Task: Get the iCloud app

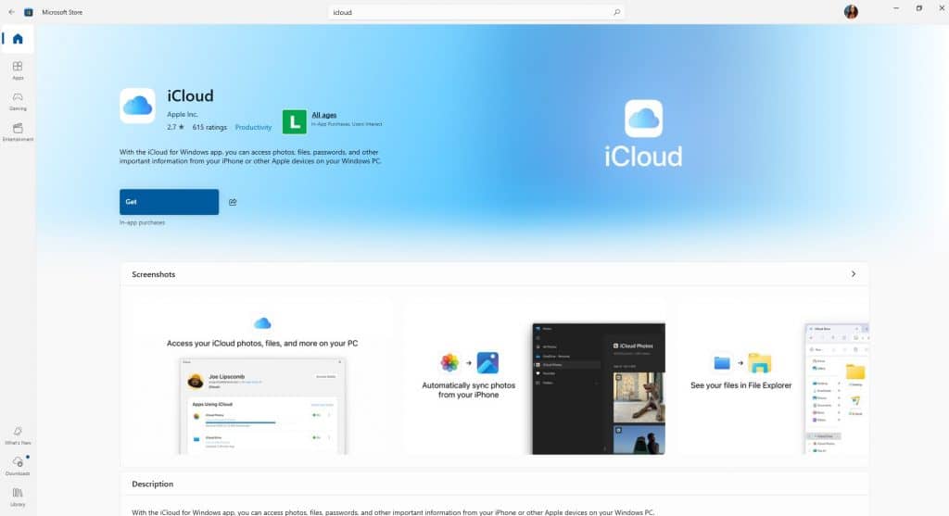Action: (x=169, y=202)
